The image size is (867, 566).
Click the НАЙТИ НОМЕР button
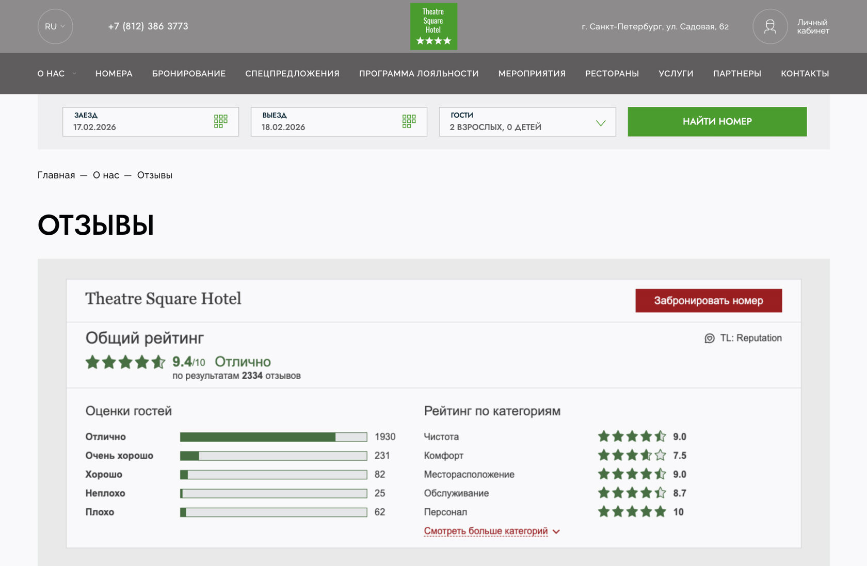coord(717,122)
